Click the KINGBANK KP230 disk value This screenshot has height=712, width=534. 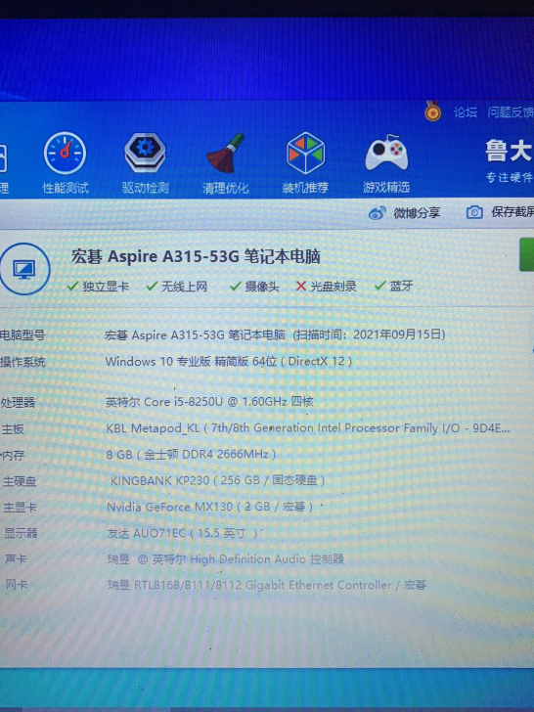(217, 480)
